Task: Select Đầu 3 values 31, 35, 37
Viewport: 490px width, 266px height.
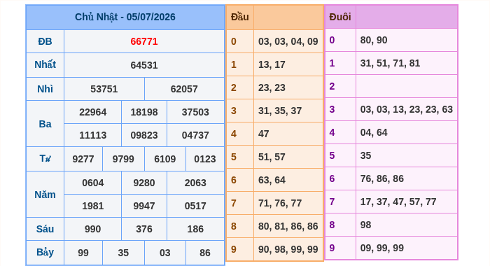Action: point(280,111)
